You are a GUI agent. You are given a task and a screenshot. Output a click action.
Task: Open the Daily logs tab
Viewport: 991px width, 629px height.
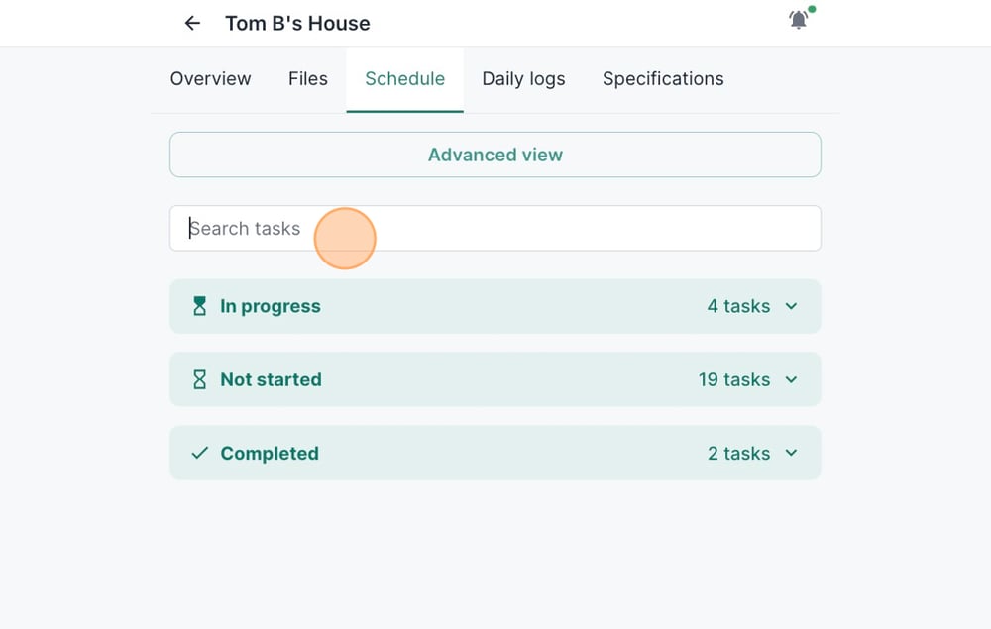pos(523,79)
